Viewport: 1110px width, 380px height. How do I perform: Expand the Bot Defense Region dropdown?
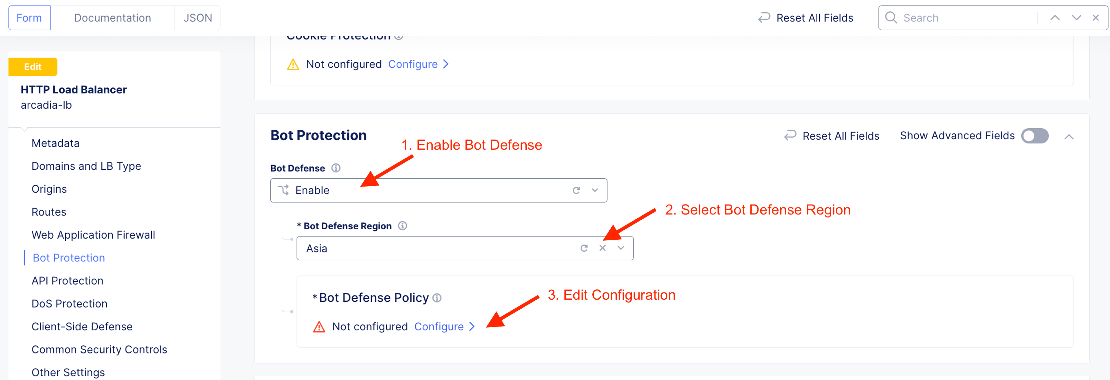[x=621, y=248]
